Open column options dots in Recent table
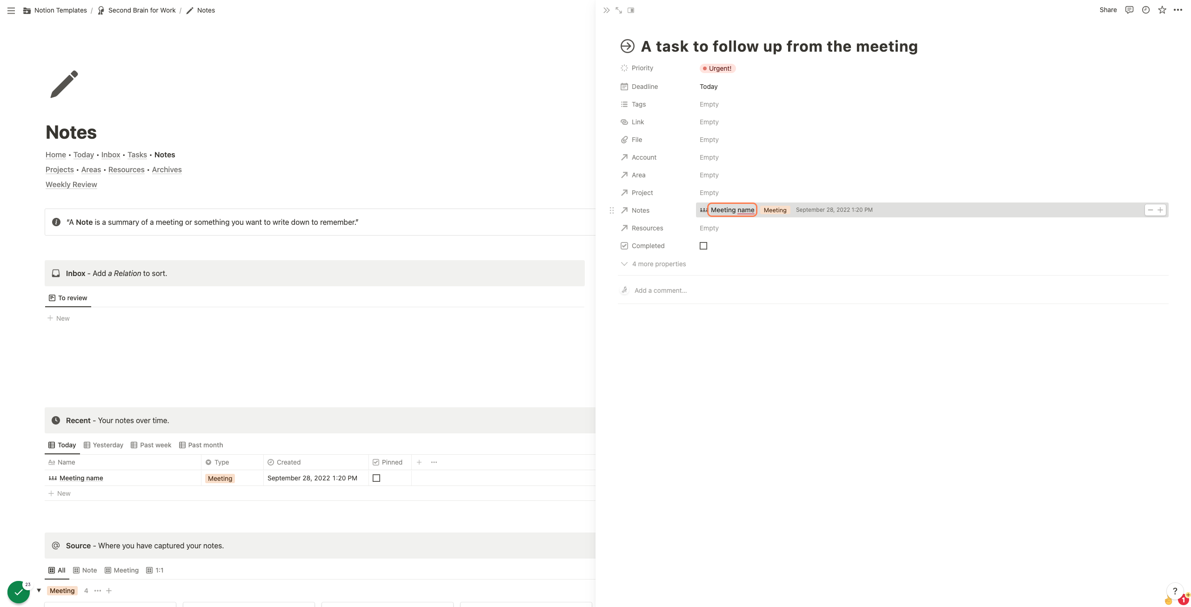Viewport: 1191px width, 607px height. (x=434, y=462)
